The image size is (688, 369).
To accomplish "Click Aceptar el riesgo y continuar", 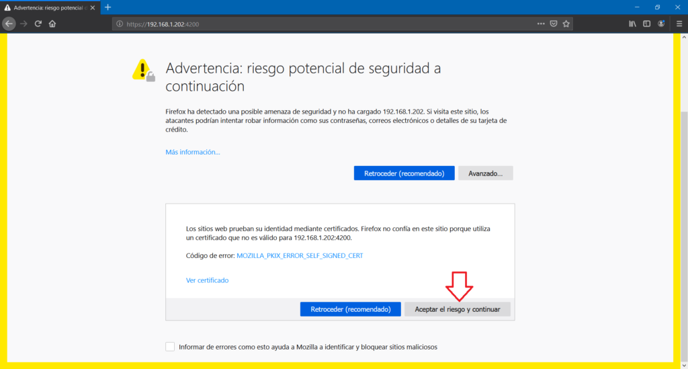I will 457,309.
